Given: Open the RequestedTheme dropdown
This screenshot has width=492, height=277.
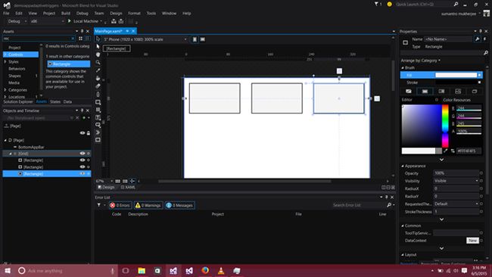Looking at the screenshot, I should (x=456, y=204).
